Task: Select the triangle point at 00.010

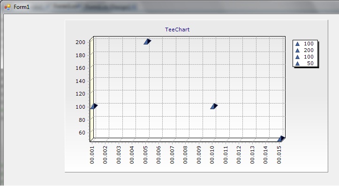Action: tap(214, 106)
